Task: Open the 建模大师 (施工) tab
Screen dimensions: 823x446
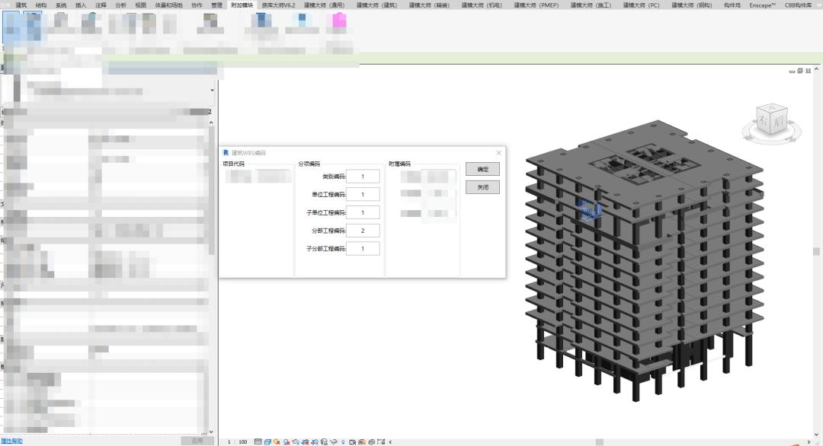Action: click(x=591, y=5)
